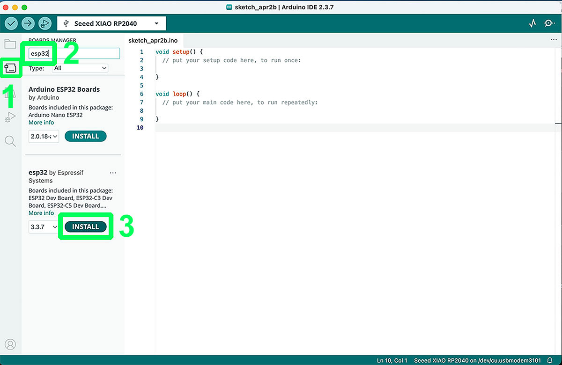The image size is (562, 365).
Task: Open the Serial Plotter
Action: (x=532, y=23)
